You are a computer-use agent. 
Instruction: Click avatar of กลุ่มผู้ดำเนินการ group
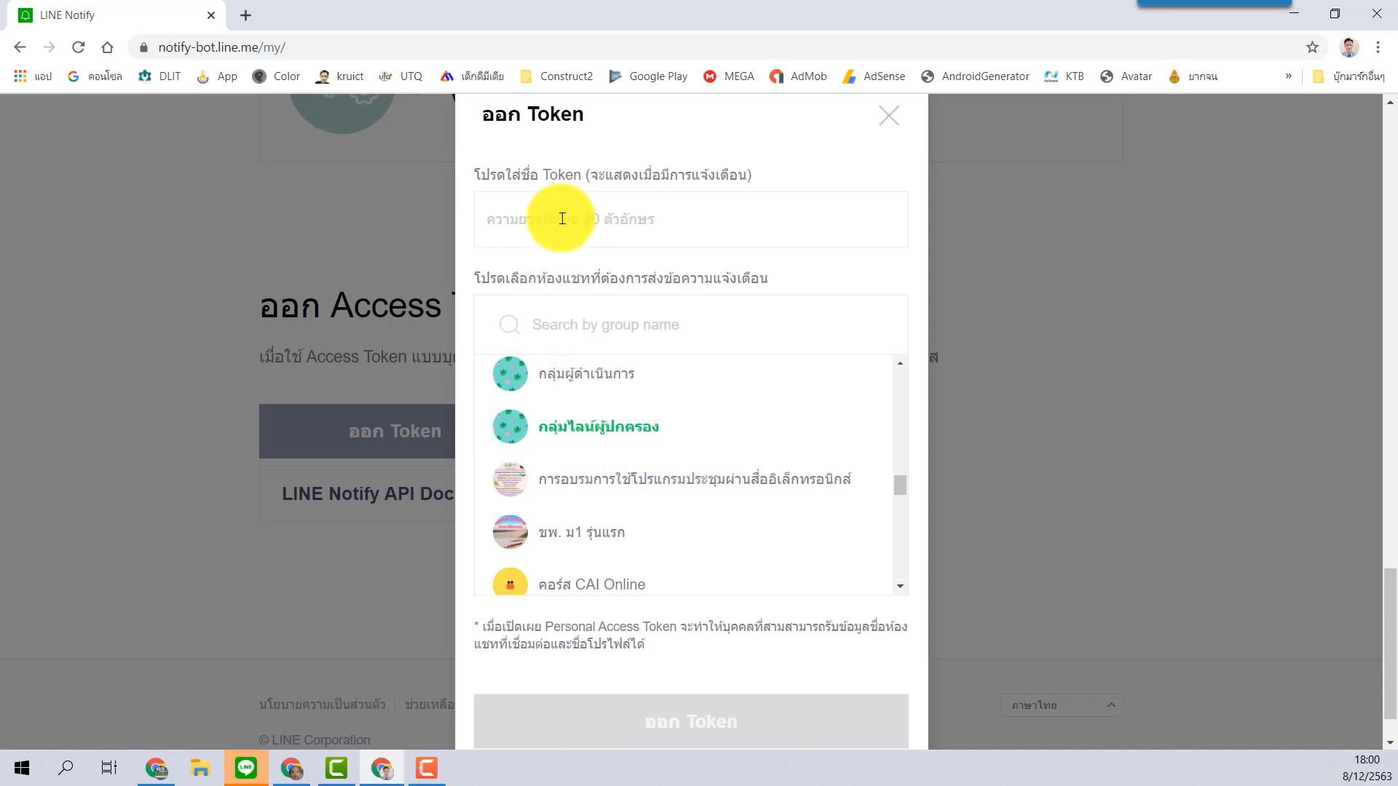(510, 373)
